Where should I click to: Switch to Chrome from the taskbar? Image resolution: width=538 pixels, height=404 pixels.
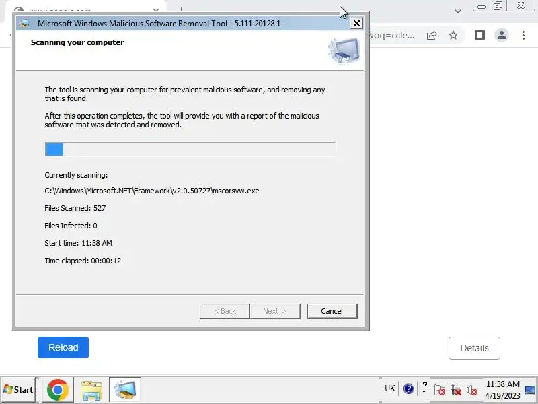58,390
